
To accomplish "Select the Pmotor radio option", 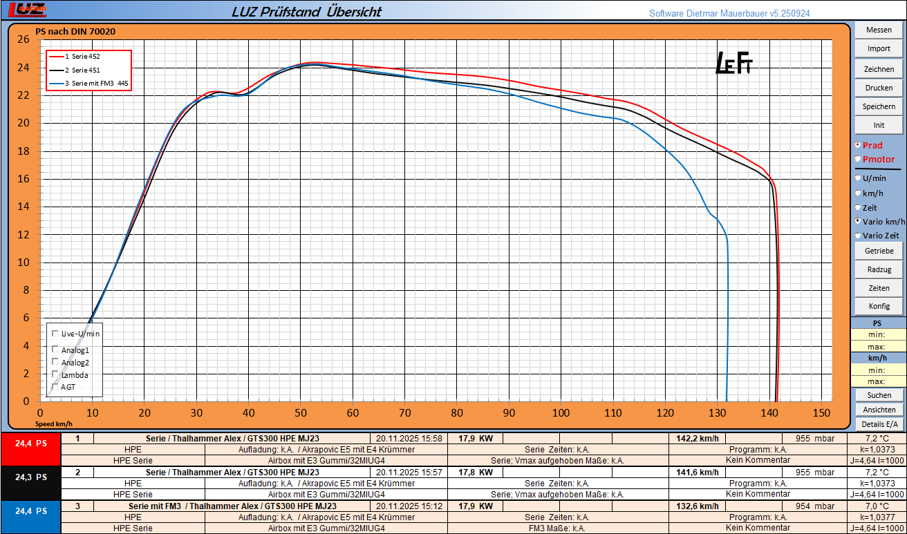I will [859, 159].
